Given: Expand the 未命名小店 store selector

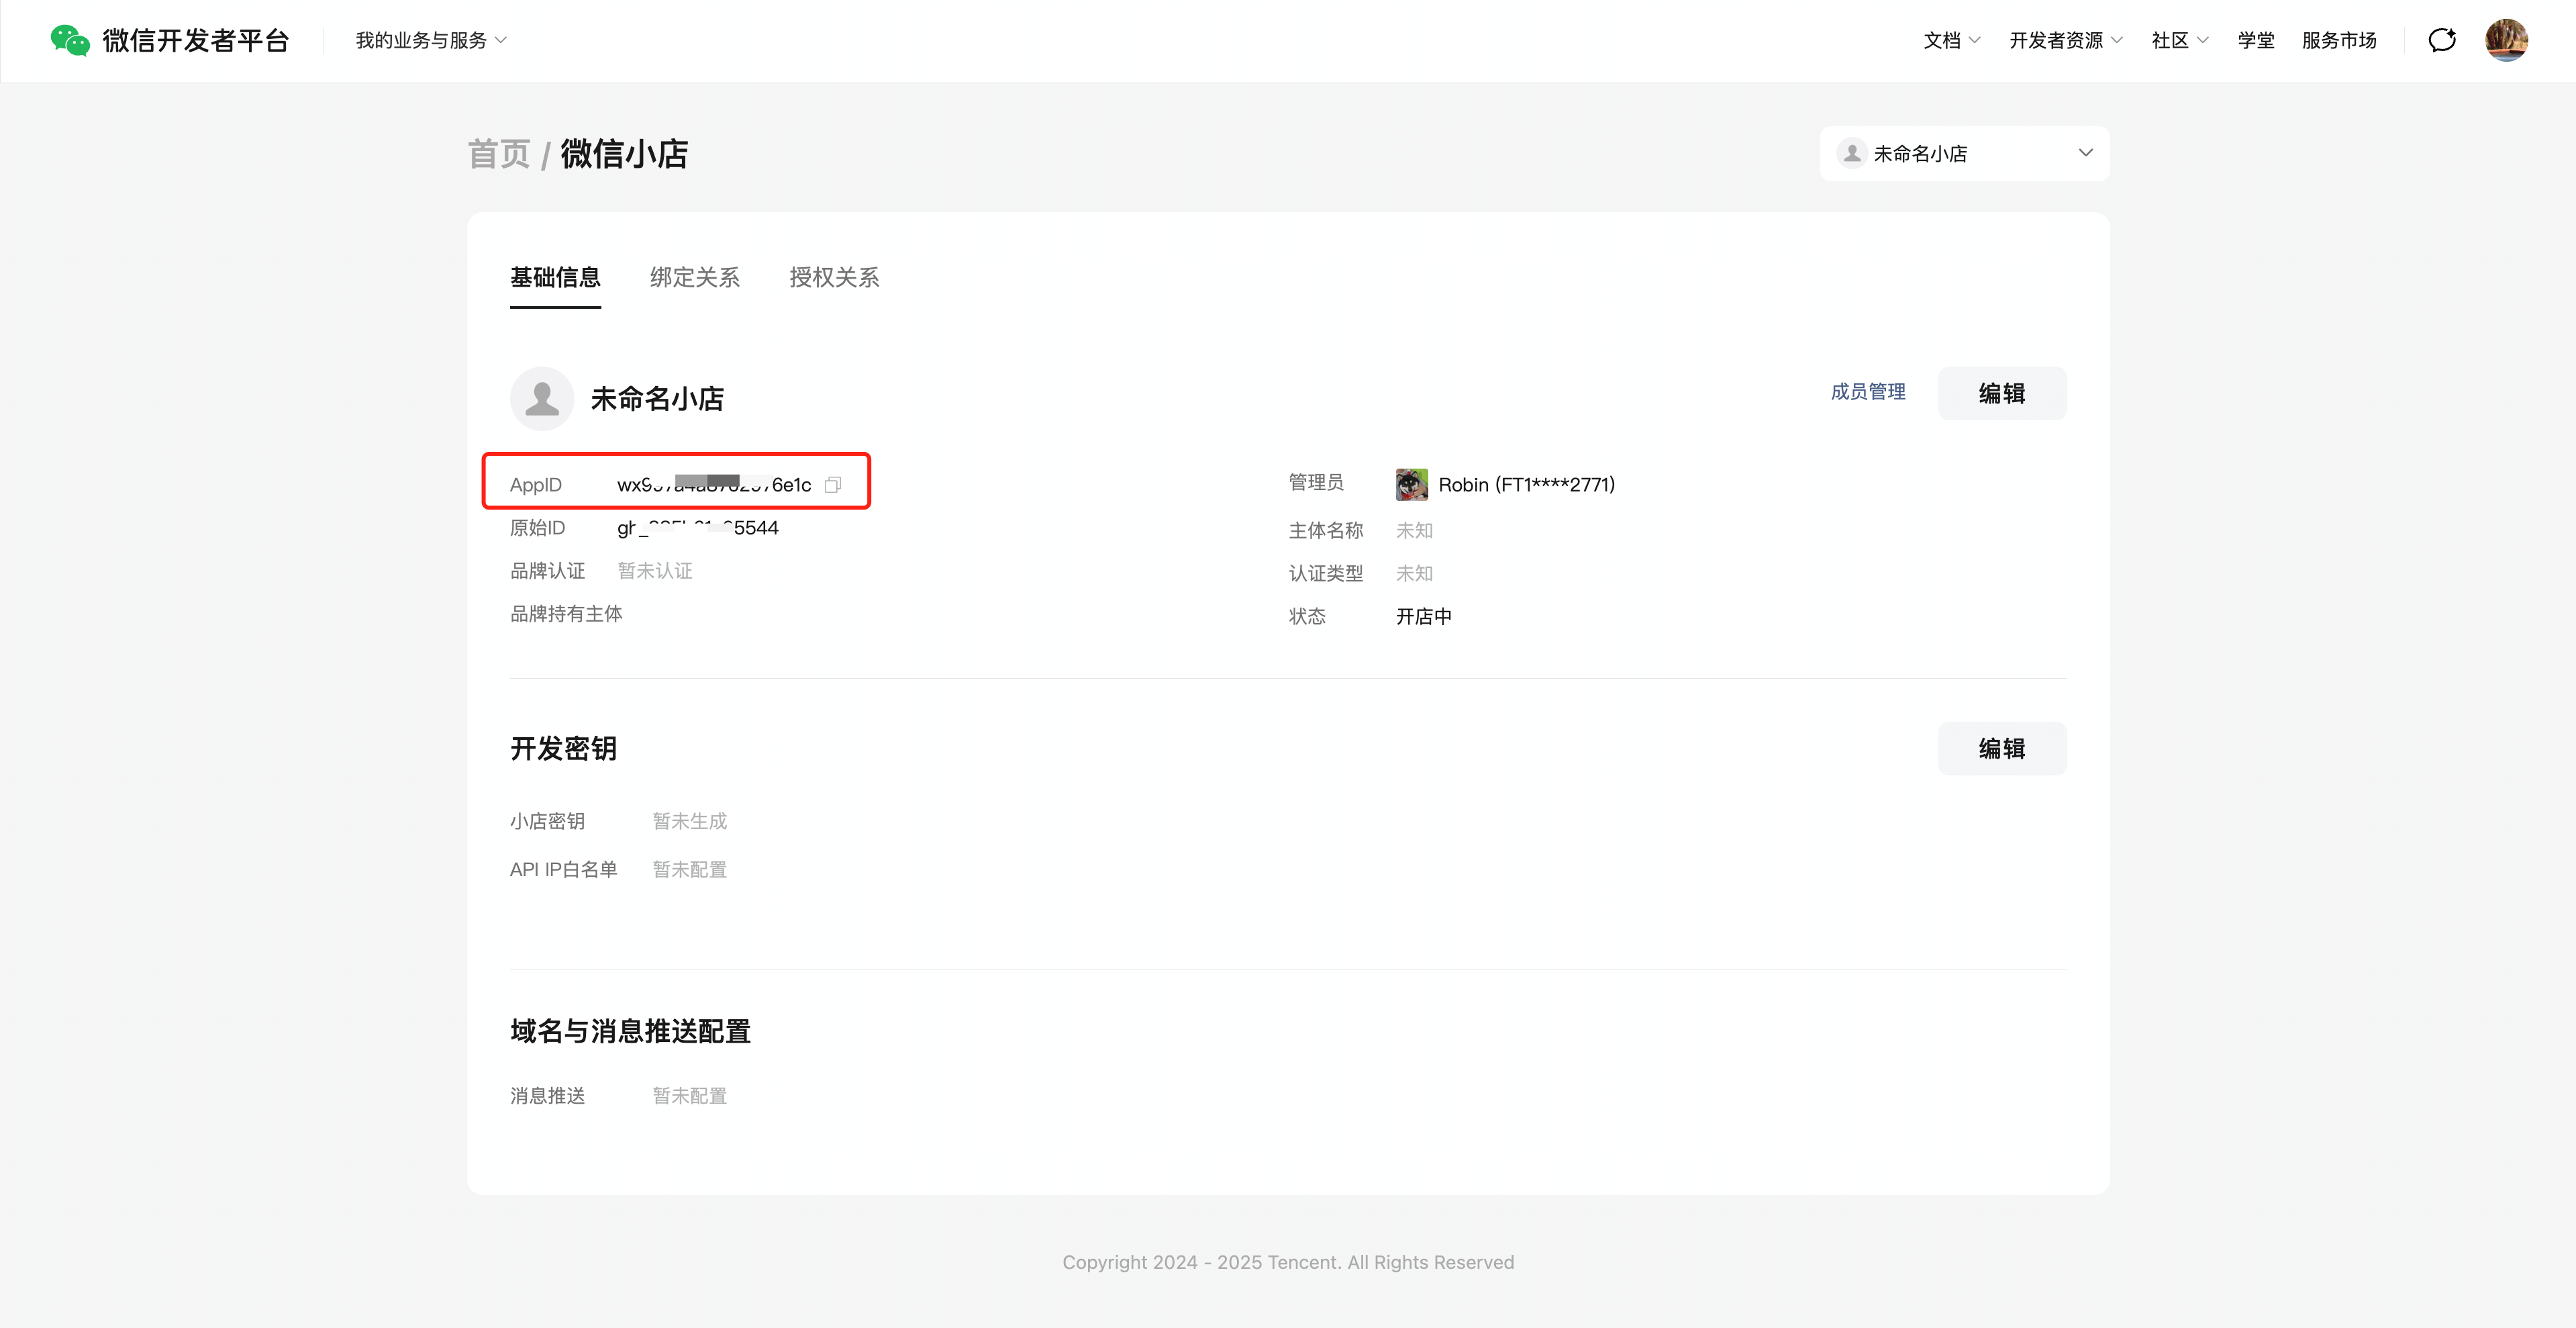Looking at the screenshot, I should (x=2086, y=153).
